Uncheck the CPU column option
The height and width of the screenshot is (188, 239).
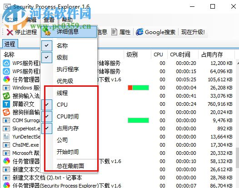pyautogui.click(x=69, y=105)
